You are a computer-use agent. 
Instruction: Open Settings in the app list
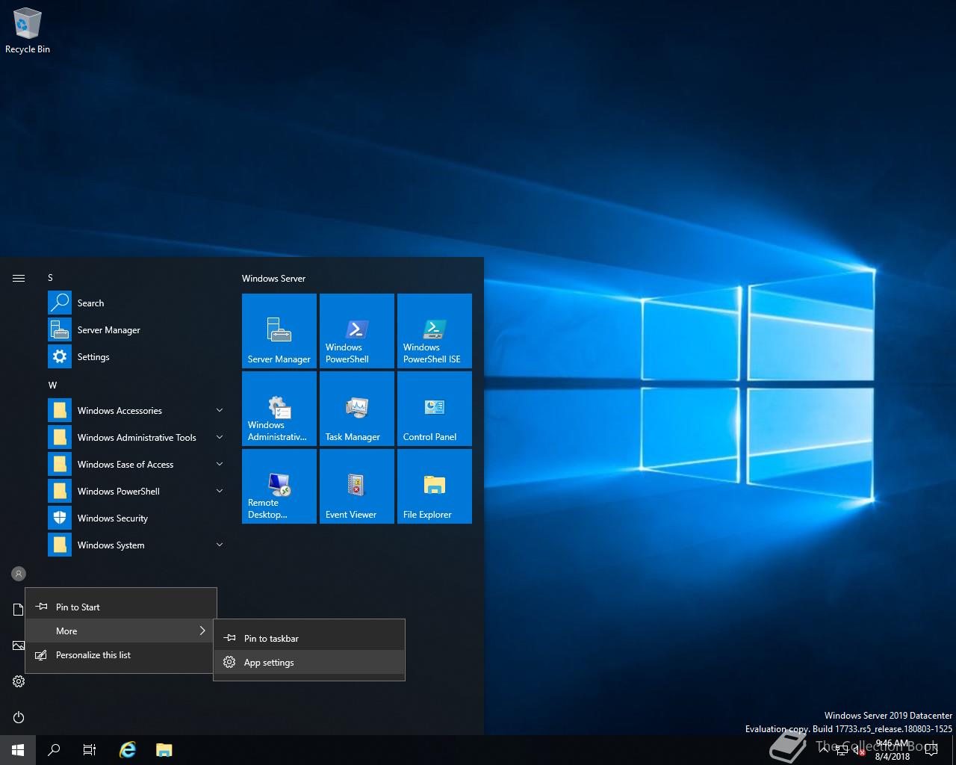(137, 356)
